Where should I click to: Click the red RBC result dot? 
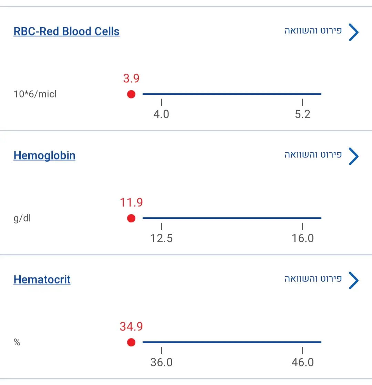pos(131,94)
